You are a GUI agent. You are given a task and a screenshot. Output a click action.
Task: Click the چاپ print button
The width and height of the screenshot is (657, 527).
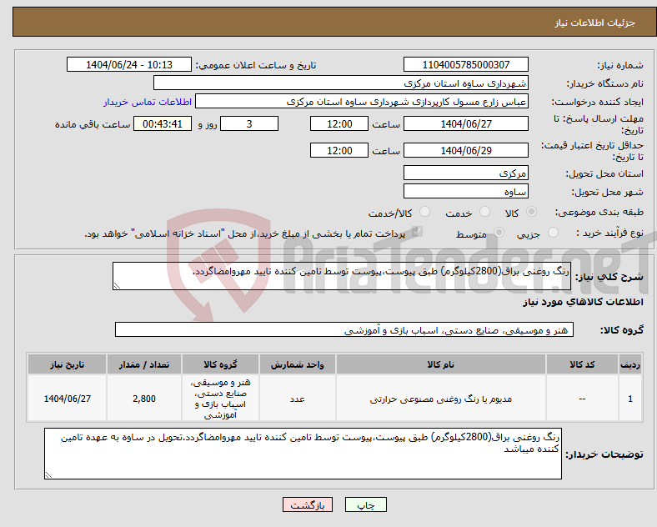coord(366,504)
